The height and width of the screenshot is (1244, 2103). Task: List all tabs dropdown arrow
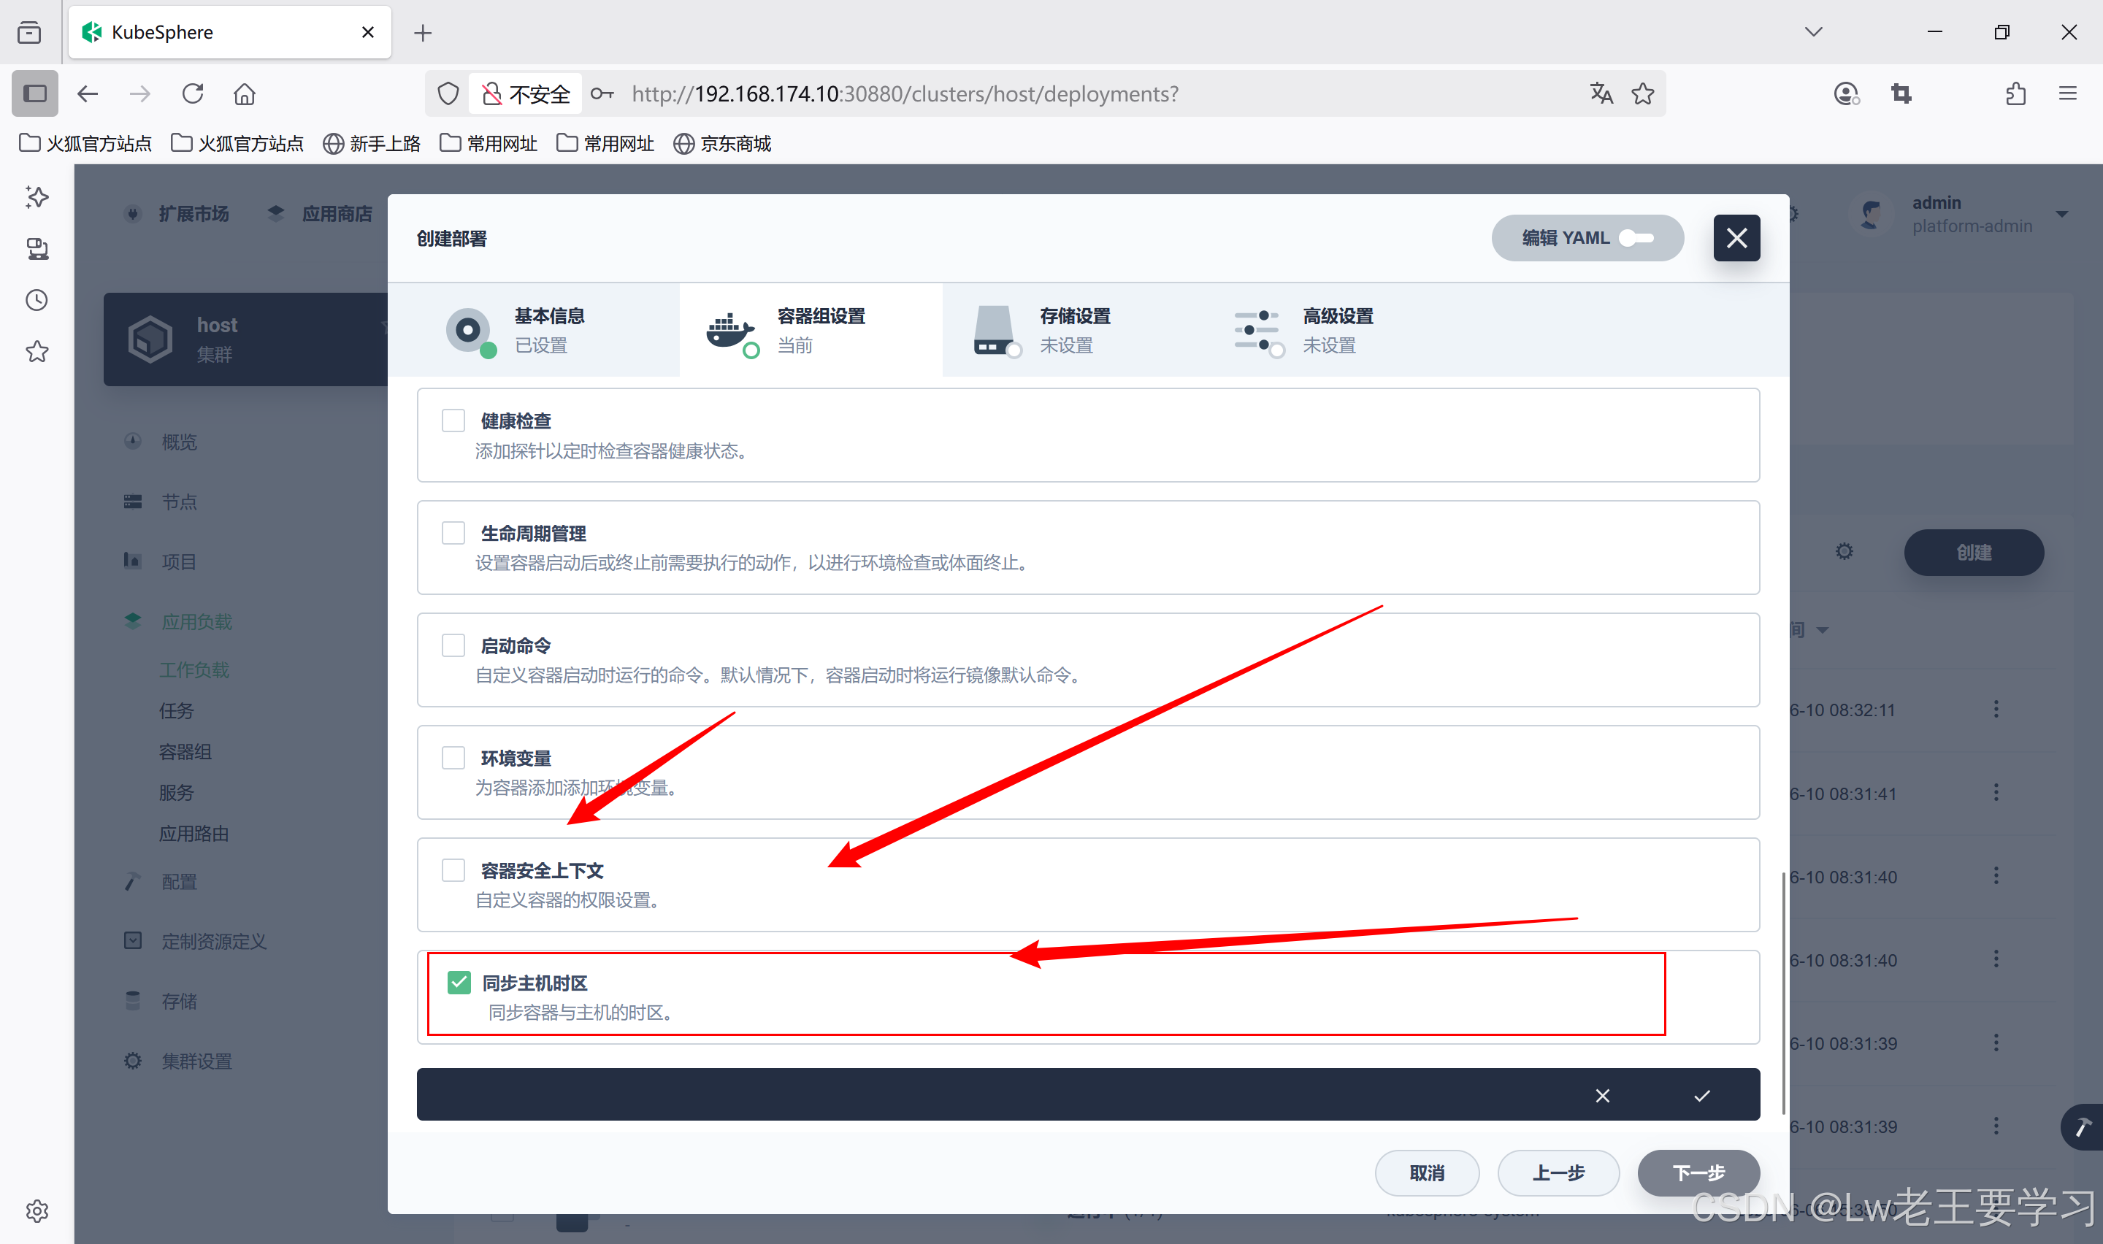[1813, 32]
